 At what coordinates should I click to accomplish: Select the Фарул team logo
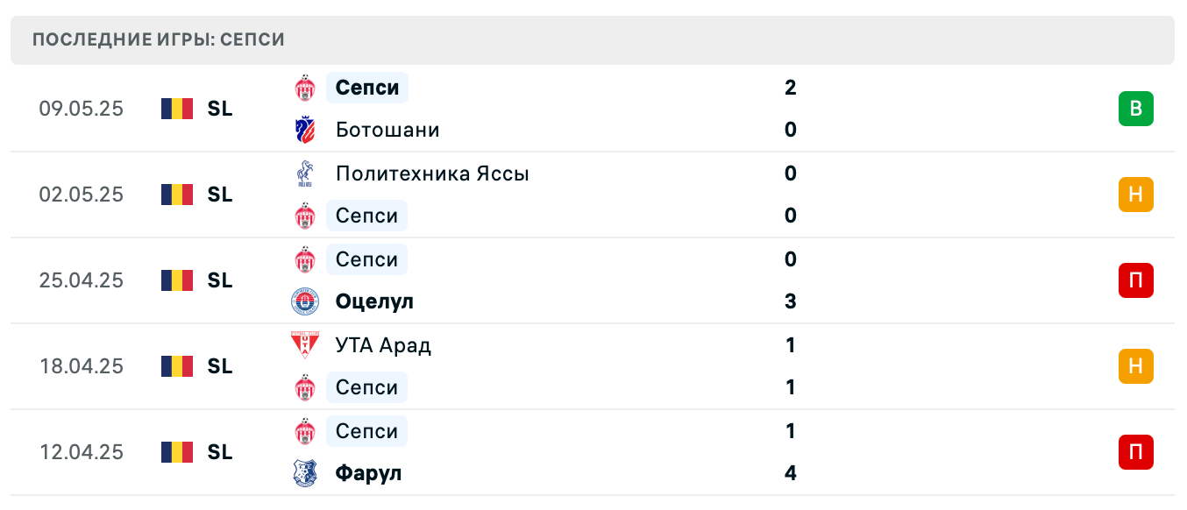point(306,473)
